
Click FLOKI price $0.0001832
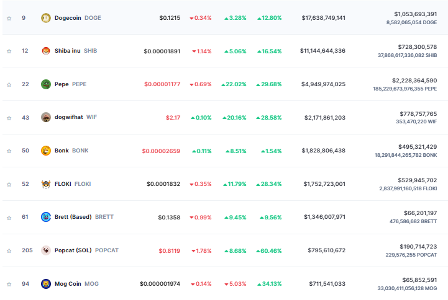[x=163, y=184]
